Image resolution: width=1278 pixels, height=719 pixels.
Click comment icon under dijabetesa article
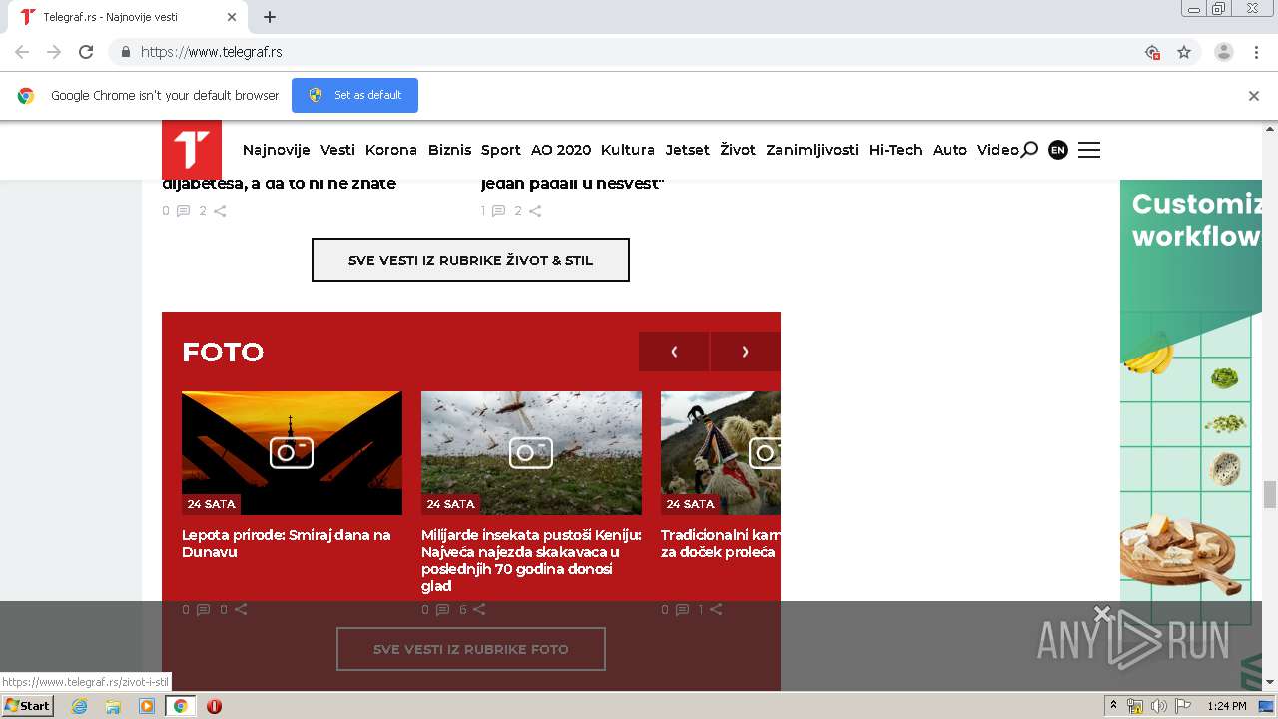(x=183, y=211)
